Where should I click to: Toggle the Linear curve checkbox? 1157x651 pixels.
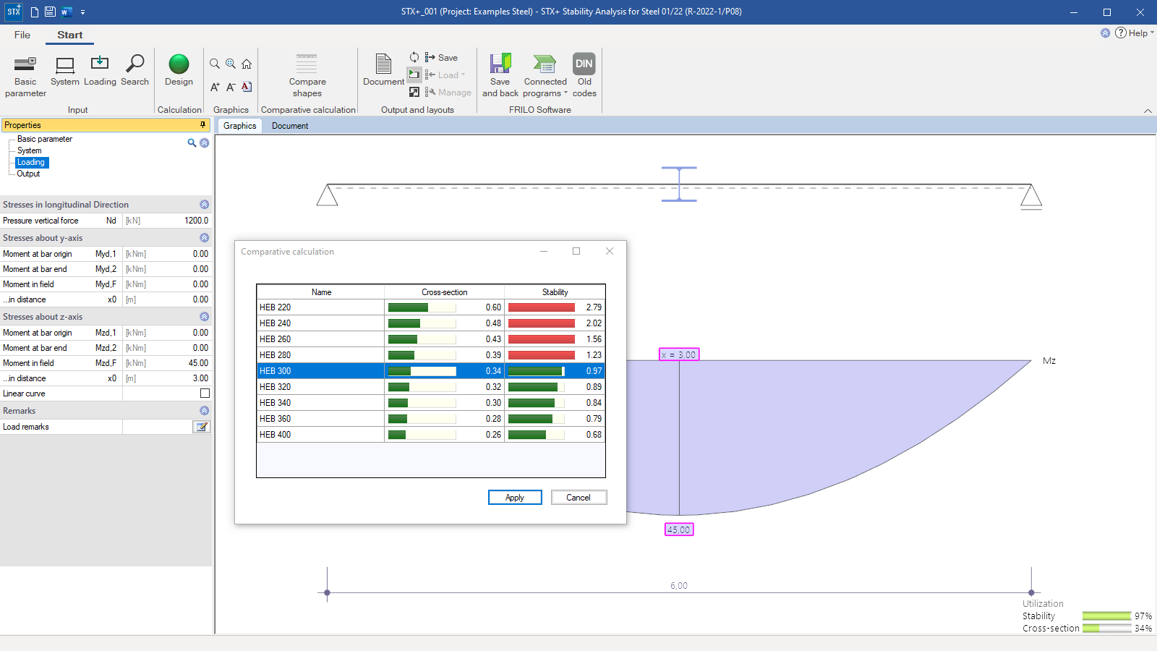click(x=205, y=393)
